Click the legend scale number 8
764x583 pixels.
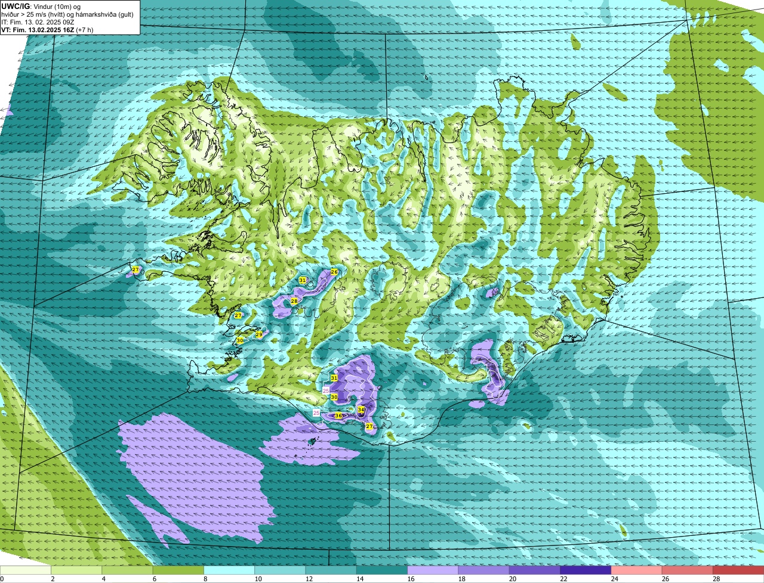[x=205, y=579]
